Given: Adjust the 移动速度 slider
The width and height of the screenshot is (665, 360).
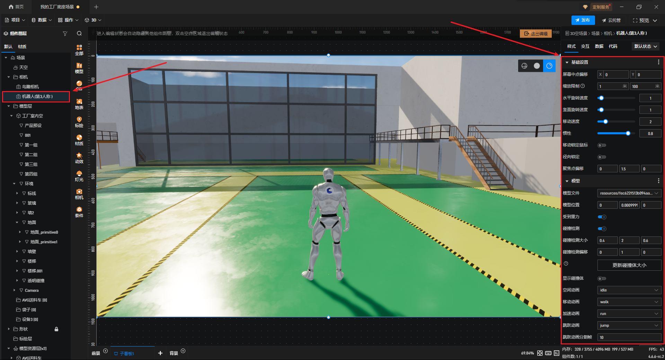Looking at the screenshot, I should [616, 122].
